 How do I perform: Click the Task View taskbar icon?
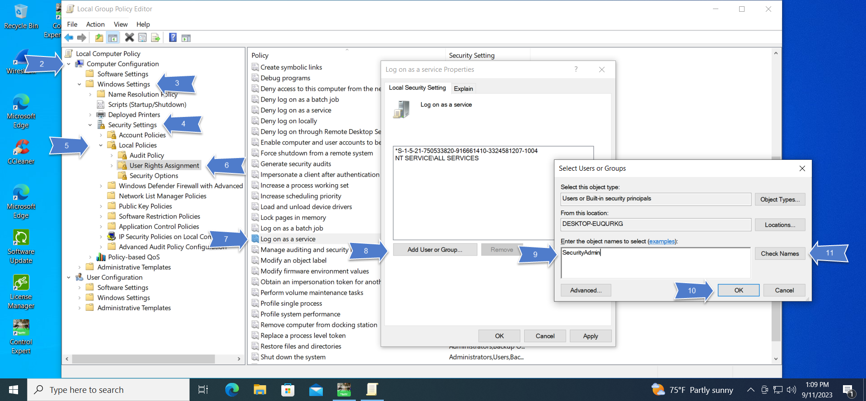203,390
